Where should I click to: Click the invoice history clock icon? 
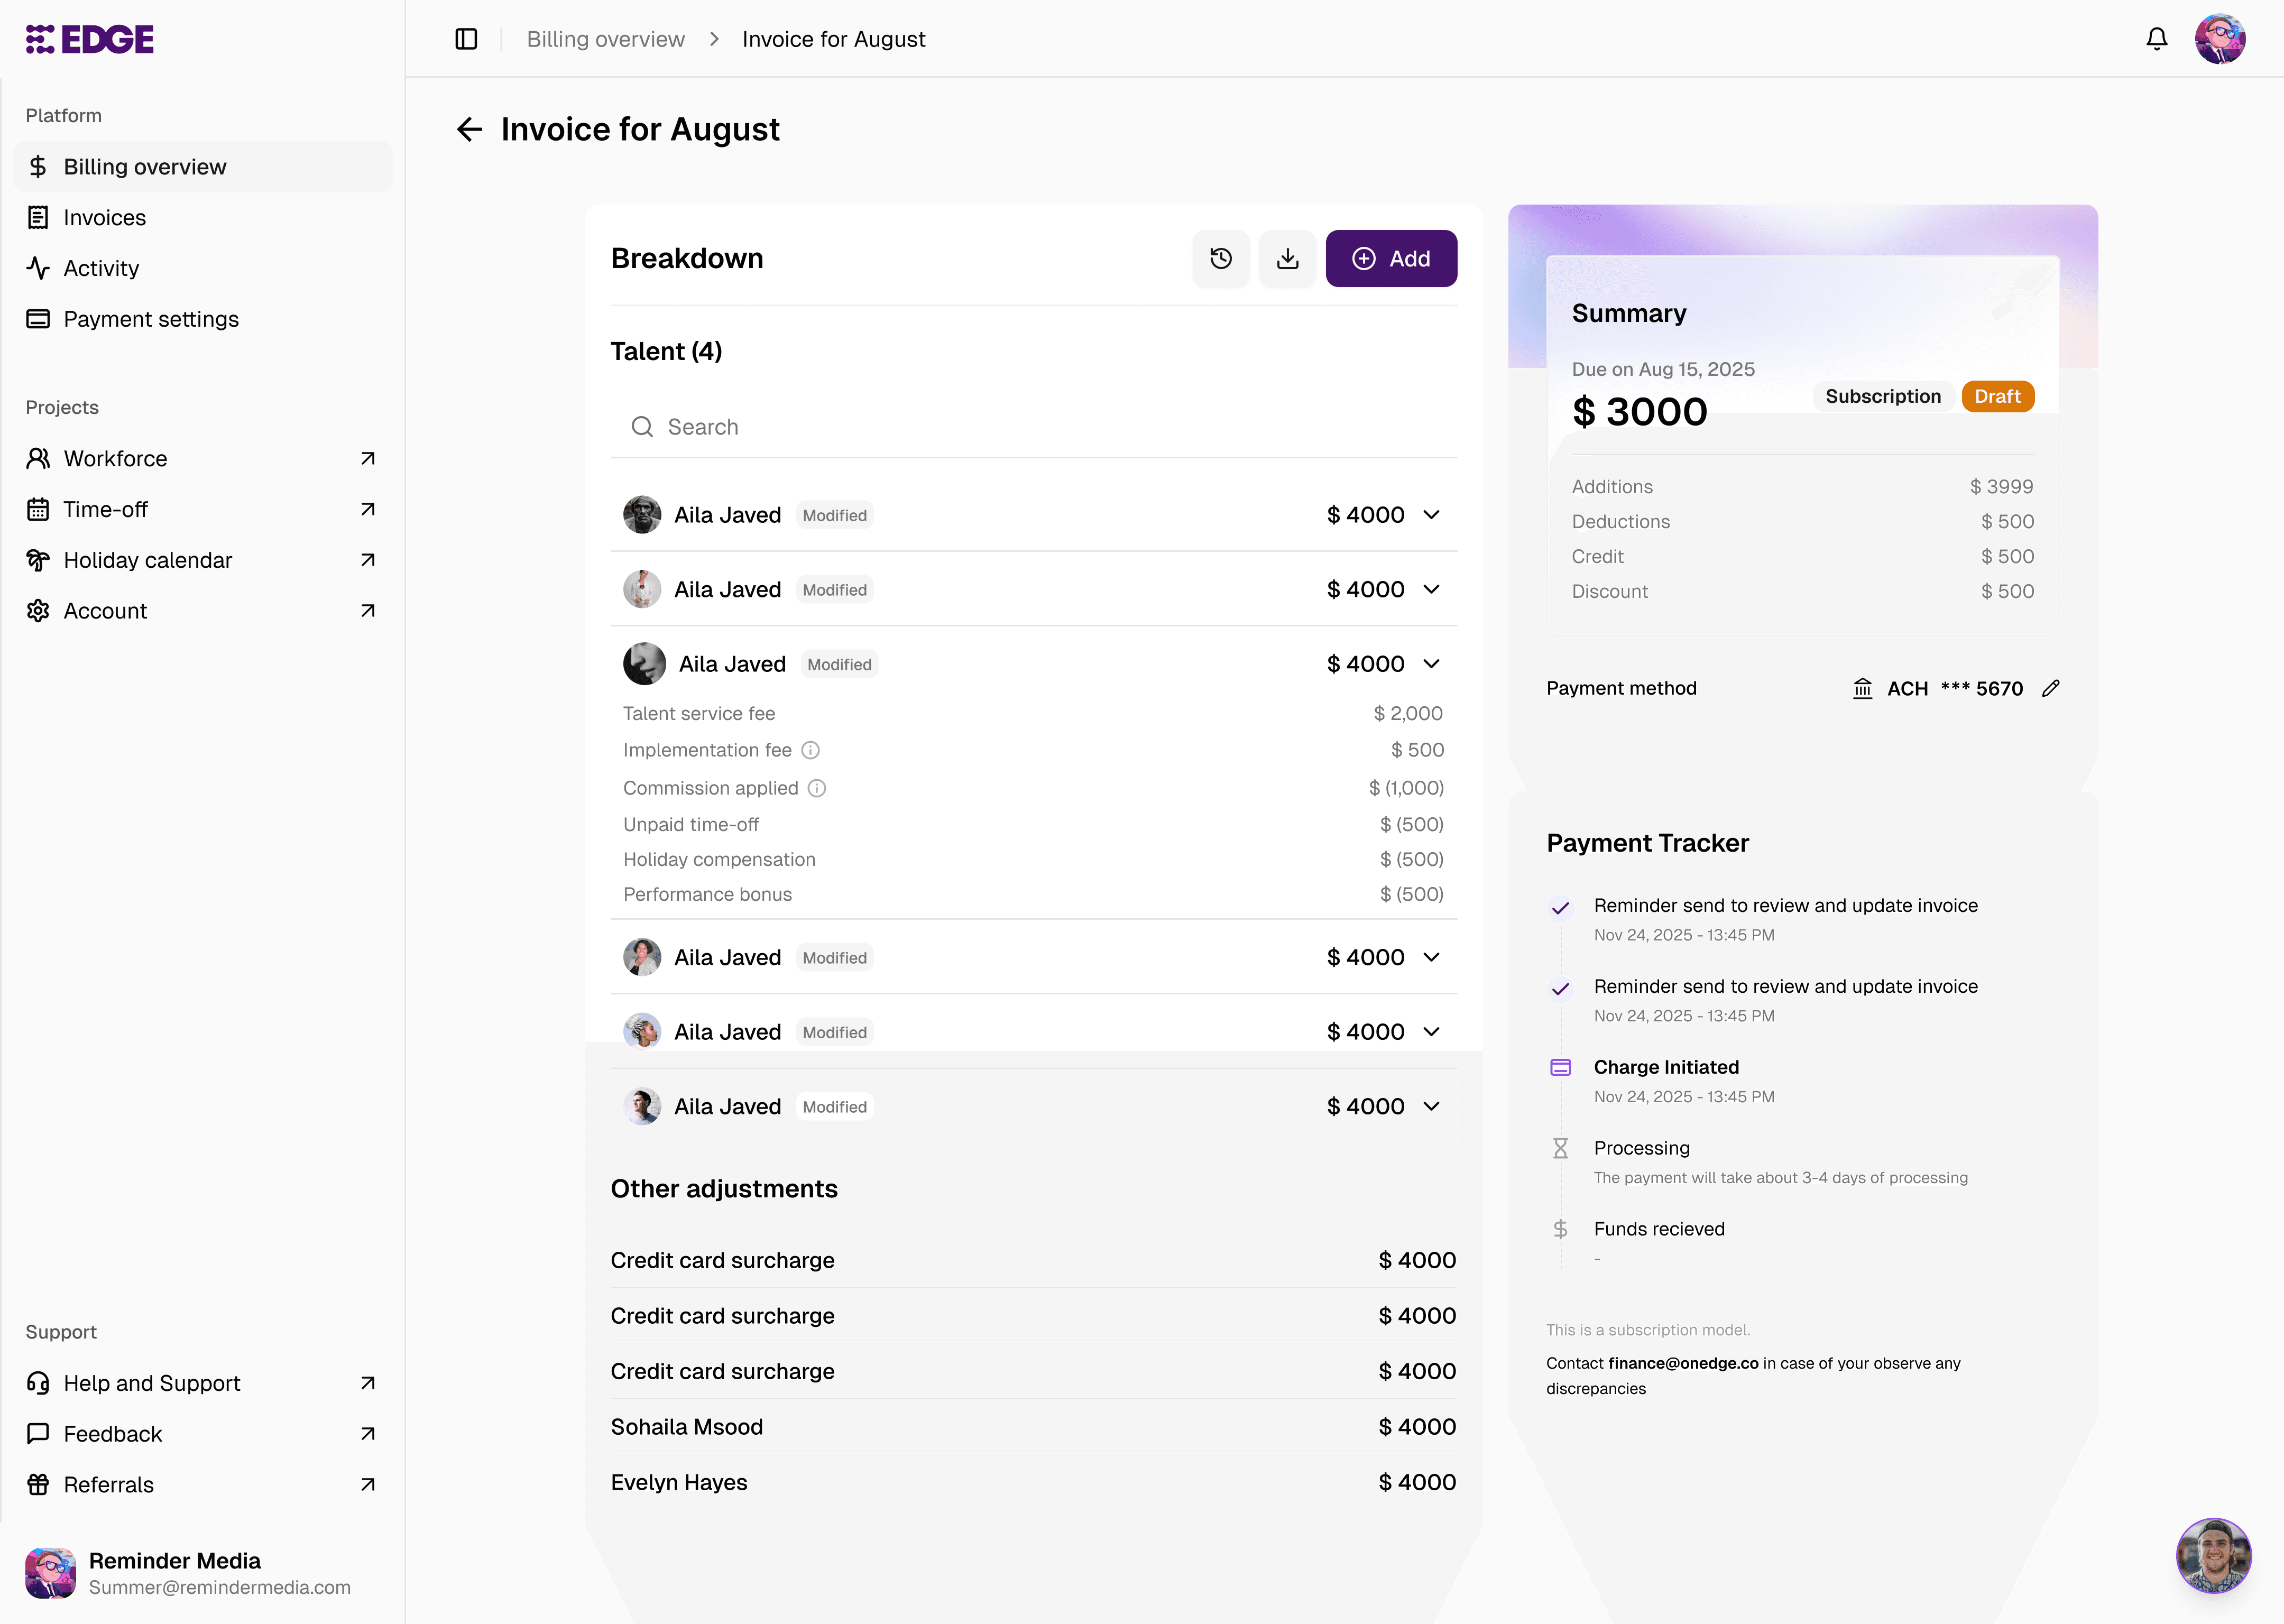coord(1220,259)
